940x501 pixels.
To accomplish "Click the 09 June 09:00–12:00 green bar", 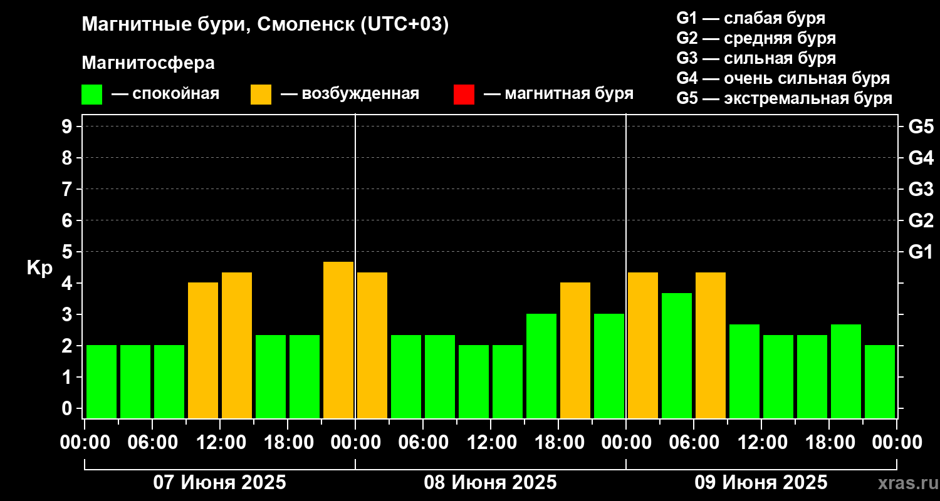I will [x=744, y=371].
